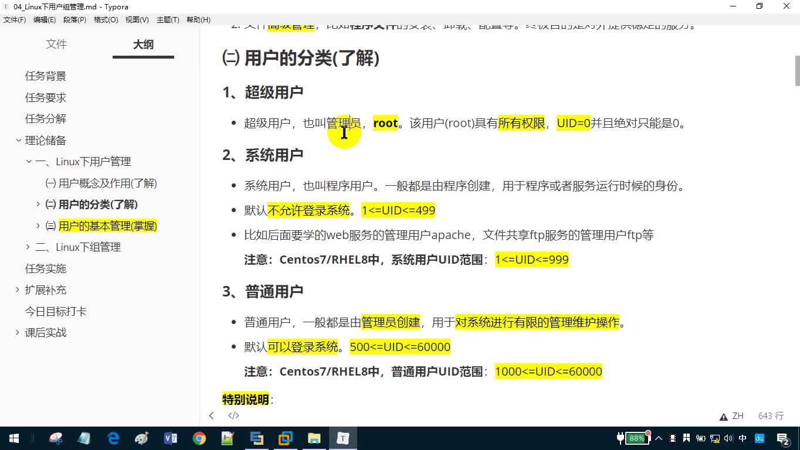
Task: Open the 主题(T) menu
Action: (x=168, y=19)
